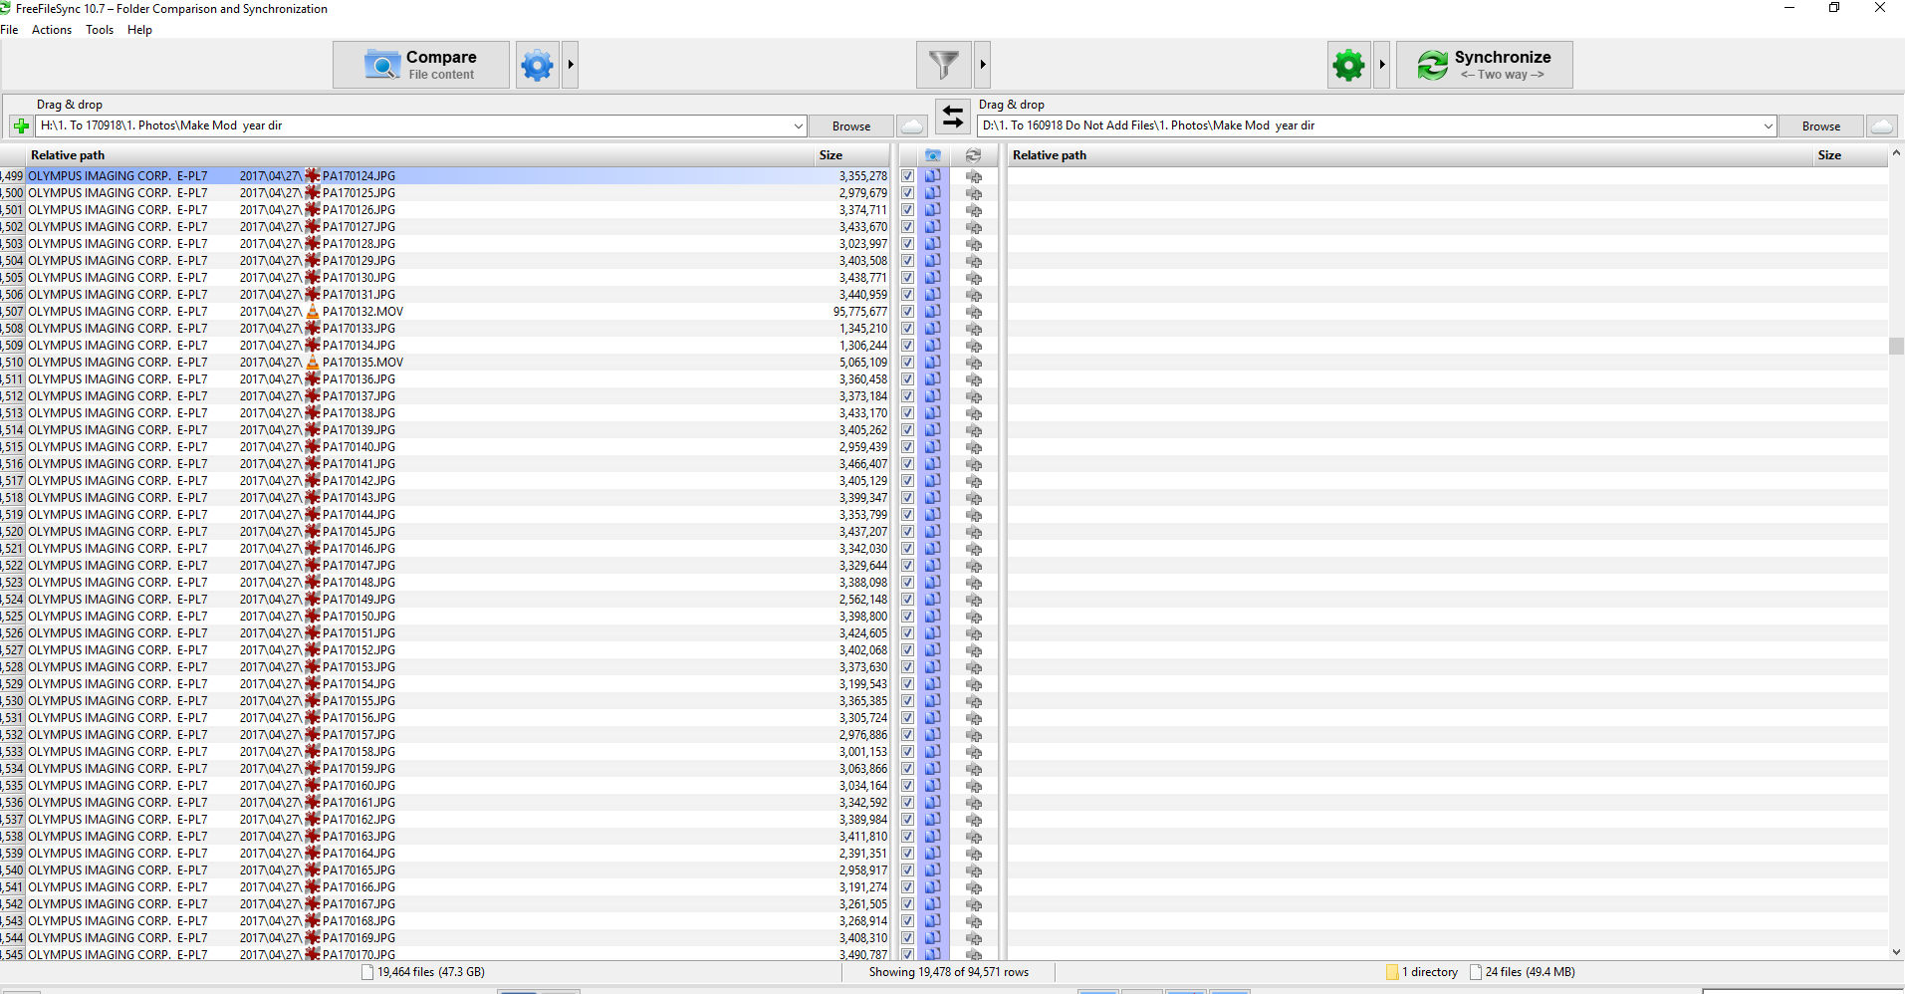Select cloud storage for left folder
Image resolution: width=1905 pixels, height=994 pixels.
coord(912,125)
